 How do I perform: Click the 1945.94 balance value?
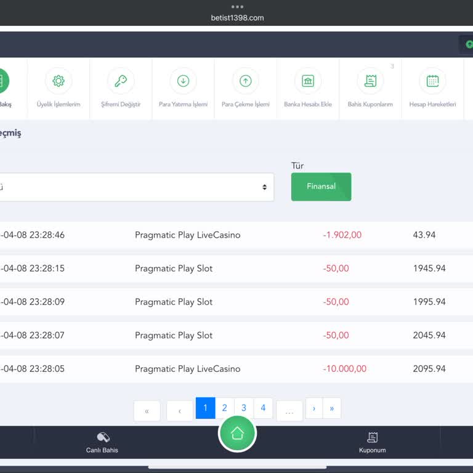[429, 269]
